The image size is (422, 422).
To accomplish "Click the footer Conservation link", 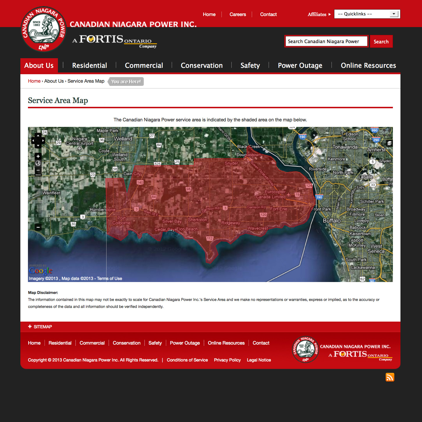I will tap(127, 343).
